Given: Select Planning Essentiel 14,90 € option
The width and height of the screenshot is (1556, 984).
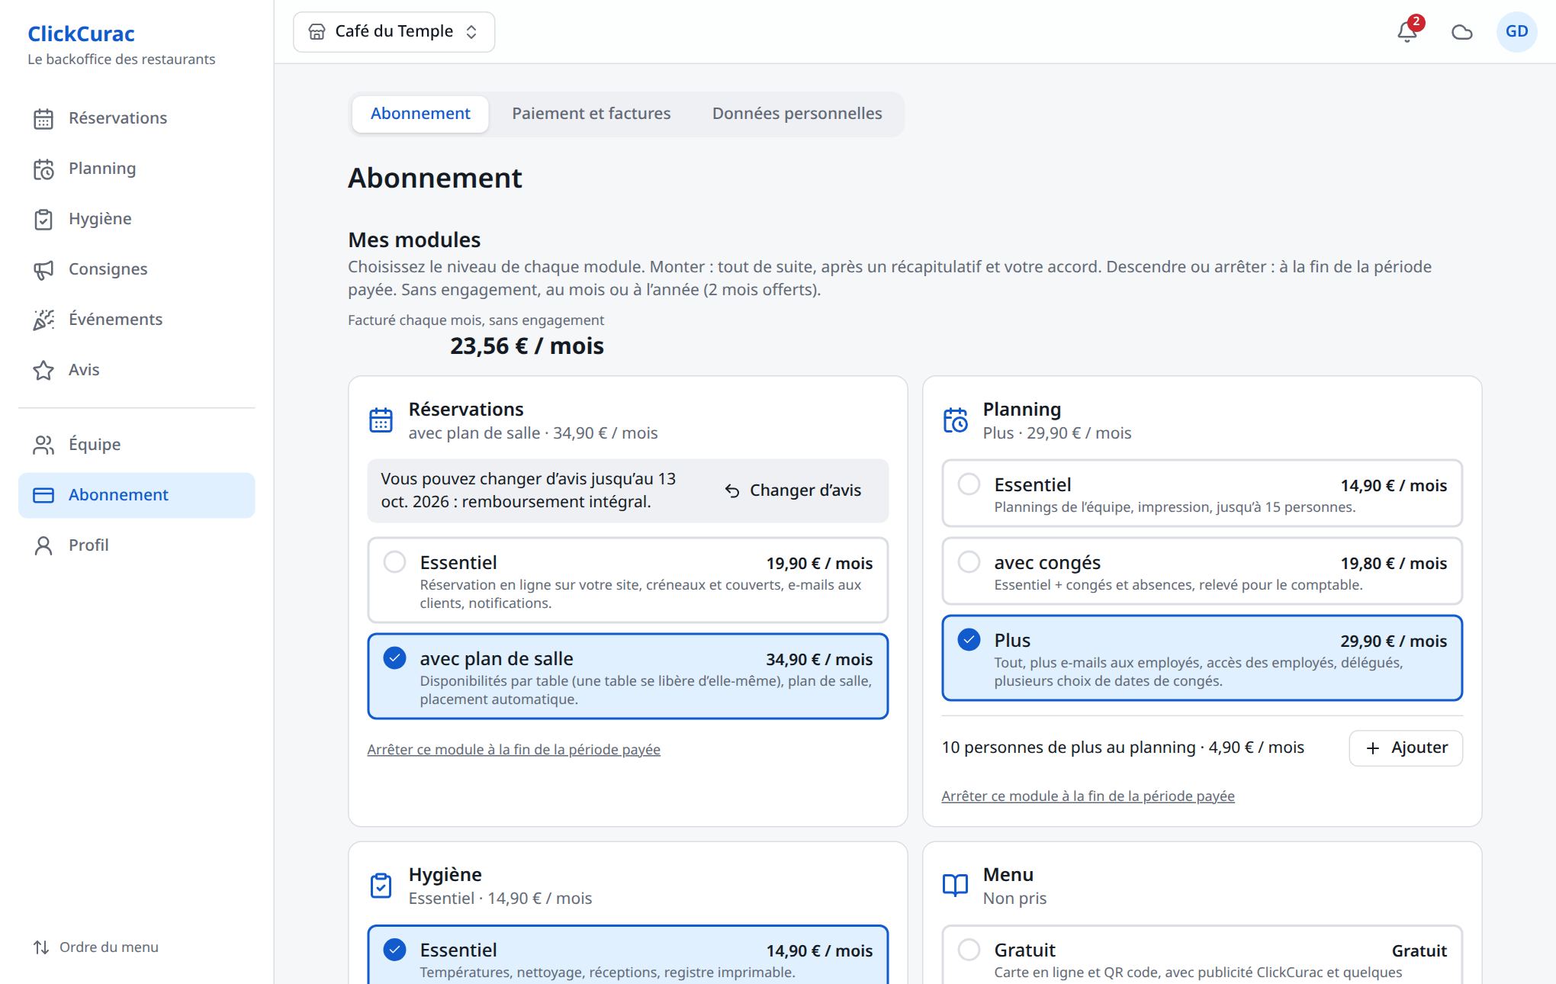Looking at the screenshot, I should coord(1202,494).
